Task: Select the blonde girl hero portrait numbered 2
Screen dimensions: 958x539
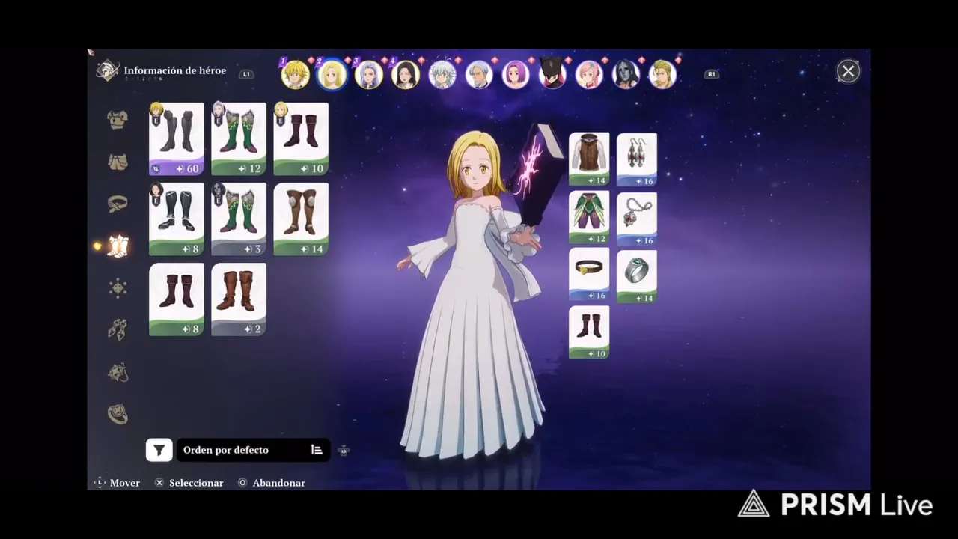Action: (332, 74)
